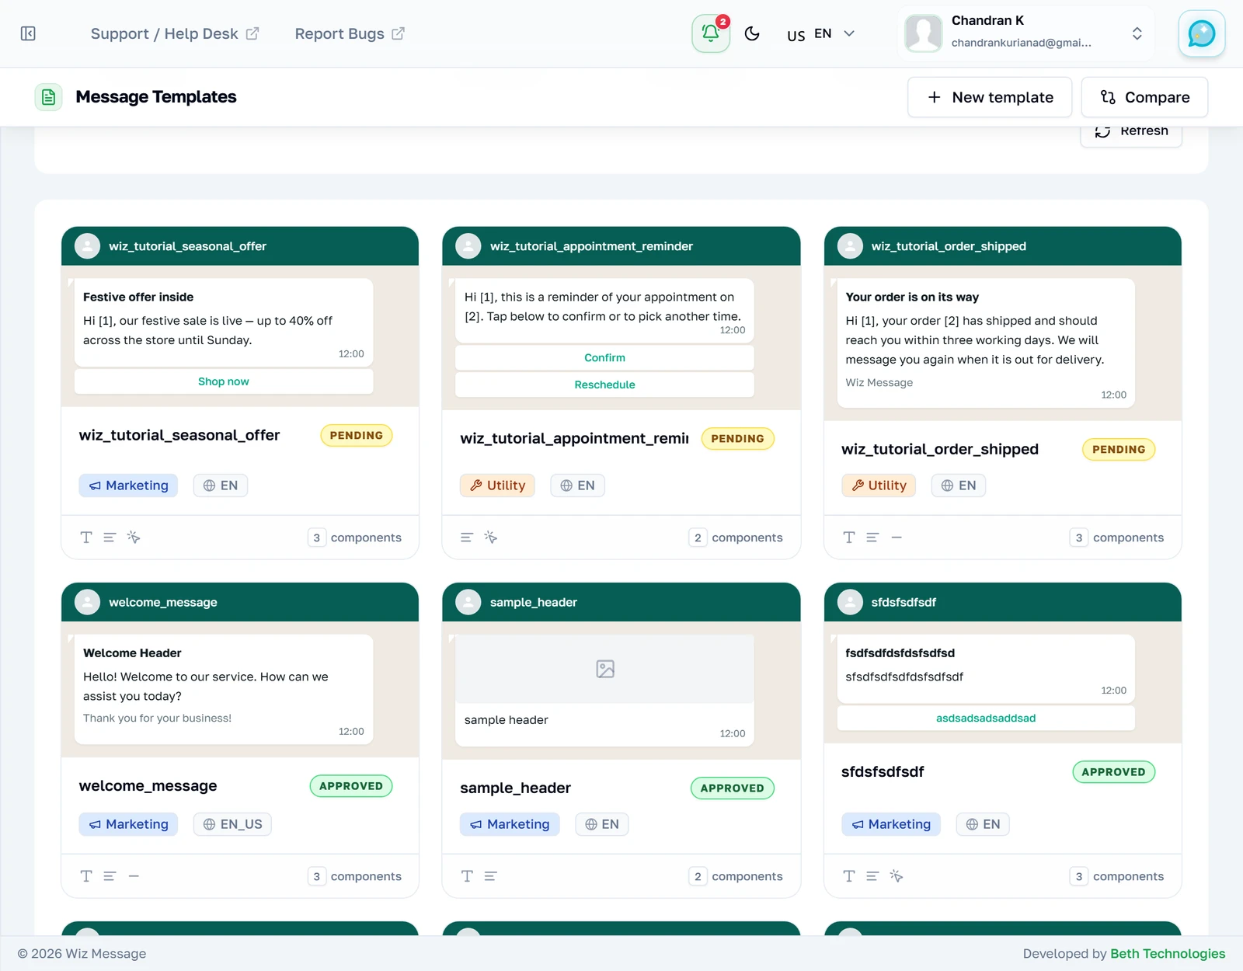Click the header T icon on seasonal offer card
1243x971 pixels.
click(86, 538)
